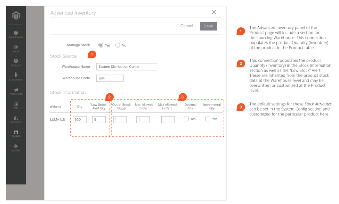Select Yes for Manage Stock
The image size is (339, 204).
[101, 45]
